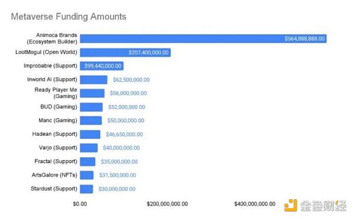This screenshot has height=218, width=353.
Task: Click the Improbable (Support) bar
Action: point(102,66)
